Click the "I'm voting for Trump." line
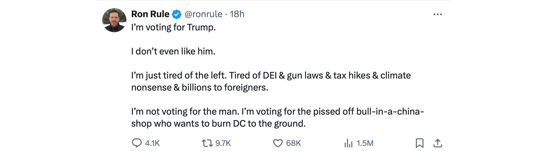This screenshot has width=547, height=151. click(x=173, y=27)
